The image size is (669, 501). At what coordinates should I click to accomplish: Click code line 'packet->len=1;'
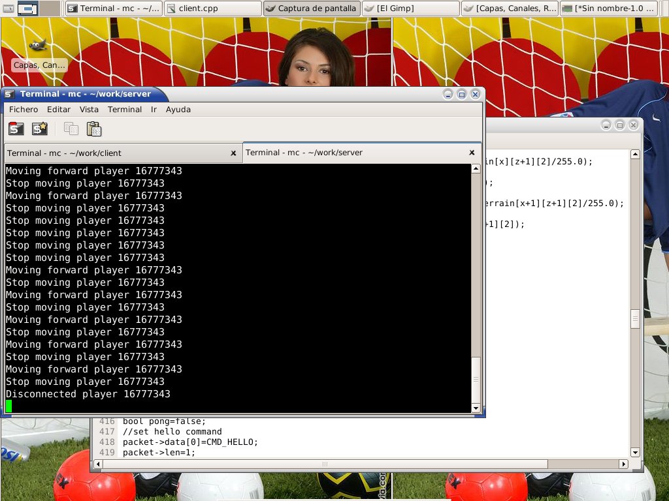159,453
